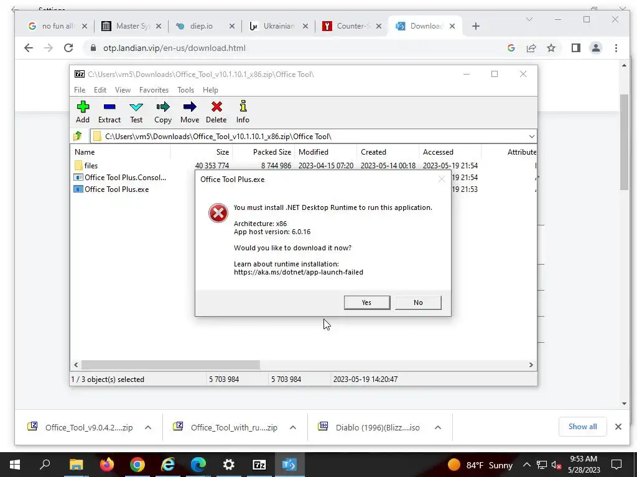Image resolution: width=637 pixels, height=477 pixels.
Task: Toggle the Chrome side panel icon
Action: [575, 48]
